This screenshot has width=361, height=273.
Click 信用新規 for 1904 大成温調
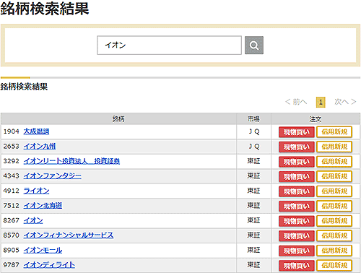[x=334, y=132]
